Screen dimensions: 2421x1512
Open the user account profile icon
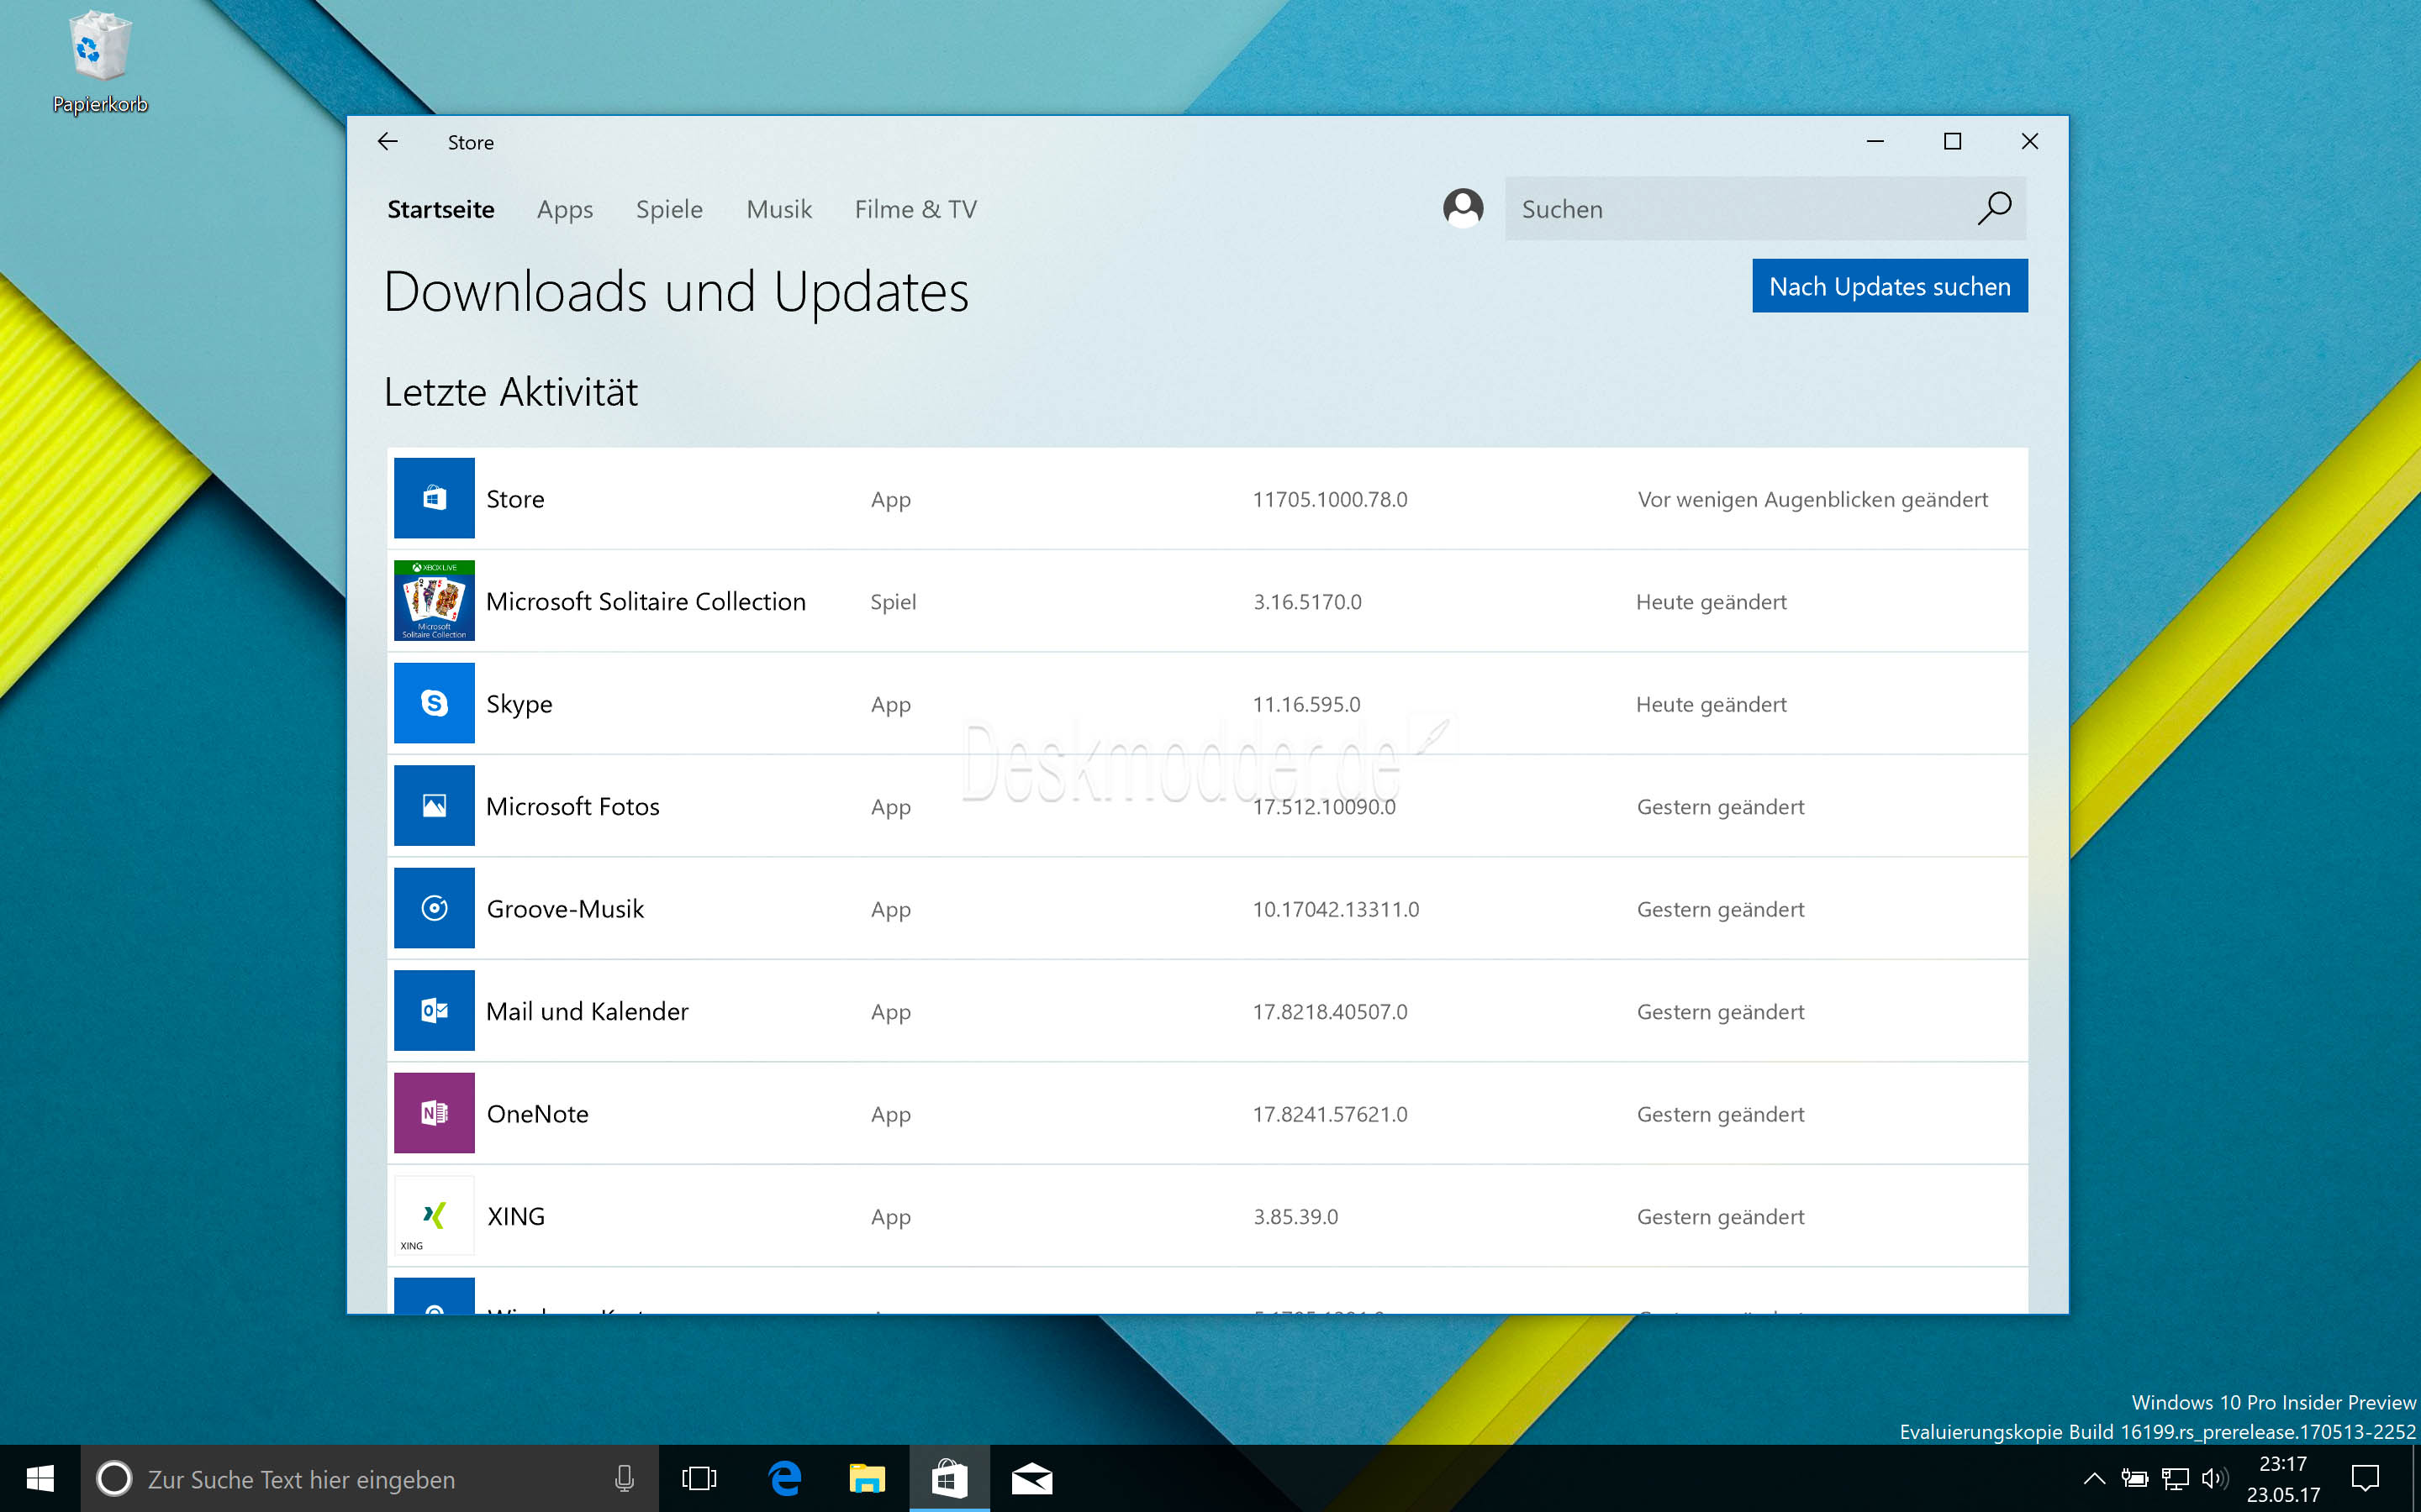pyautogui.click(x=1463, y=208)
